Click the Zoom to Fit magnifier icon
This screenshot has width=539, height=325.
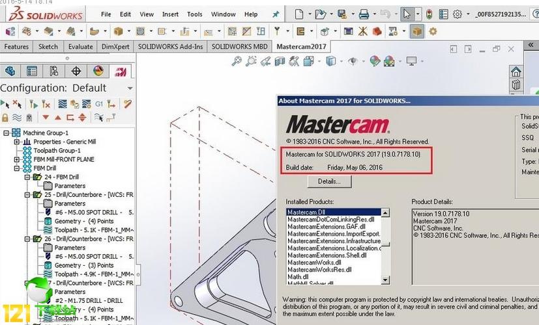237,61
